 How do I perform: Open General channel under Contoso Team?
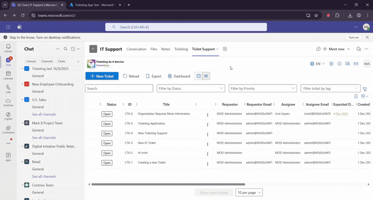click(x=38, y=193)
